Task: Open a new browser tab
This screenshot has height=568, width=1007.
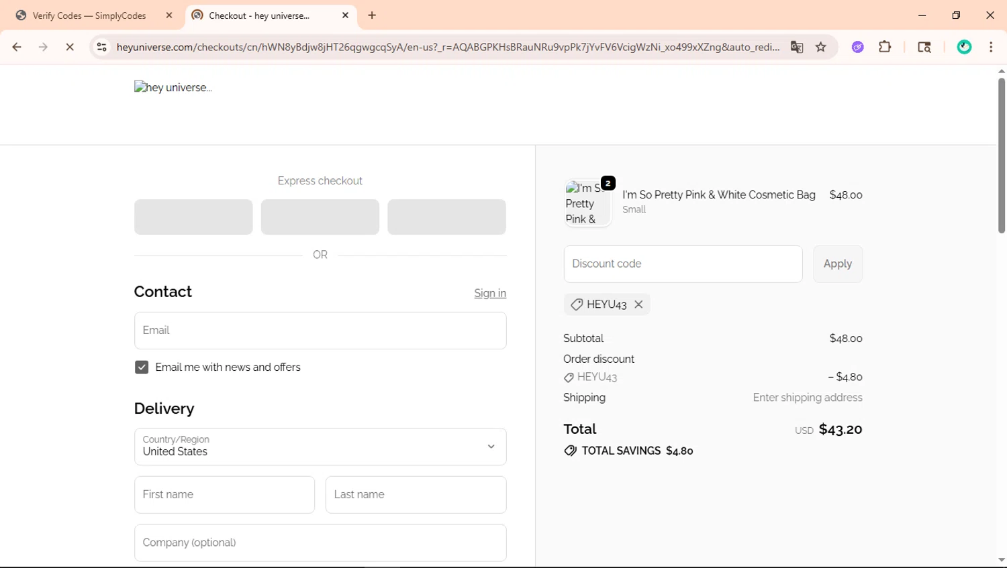Action: point(372,15)
